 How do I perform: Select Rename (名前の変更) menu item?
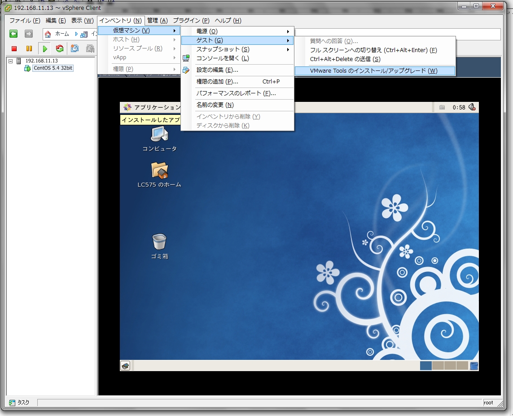click(x=237, y=105)
